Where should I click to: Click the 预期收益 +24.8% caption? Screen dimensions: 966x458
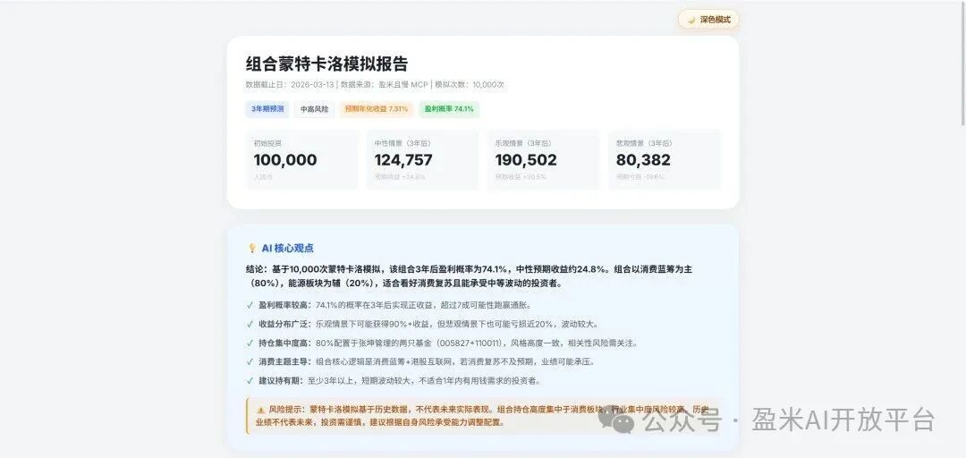tap(399, 177)
